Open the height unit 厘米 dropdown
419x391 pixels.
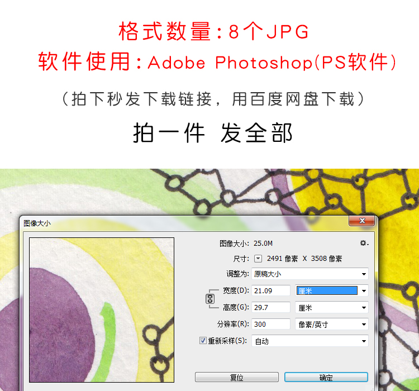[x=332, y=308]
